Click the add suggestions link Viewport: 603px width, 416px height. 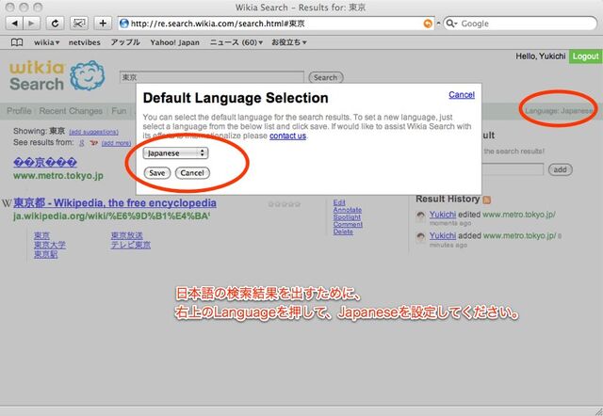[x=93, y=132]
